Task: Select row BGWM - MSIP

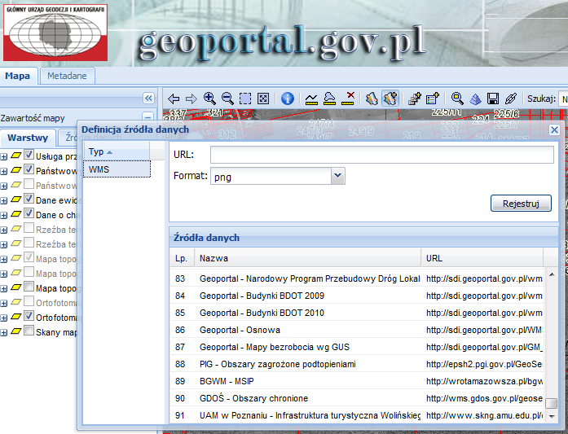Action: (358, 381)
